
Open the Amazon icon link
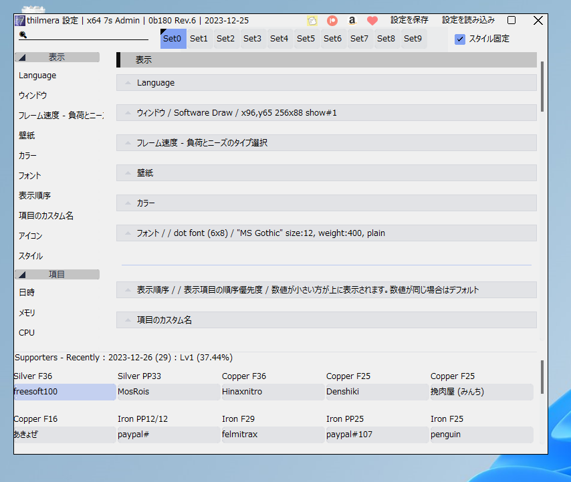(x=352, y=21)
